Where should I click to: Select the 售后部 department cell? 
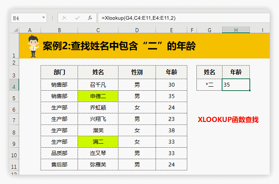point(59,164)
